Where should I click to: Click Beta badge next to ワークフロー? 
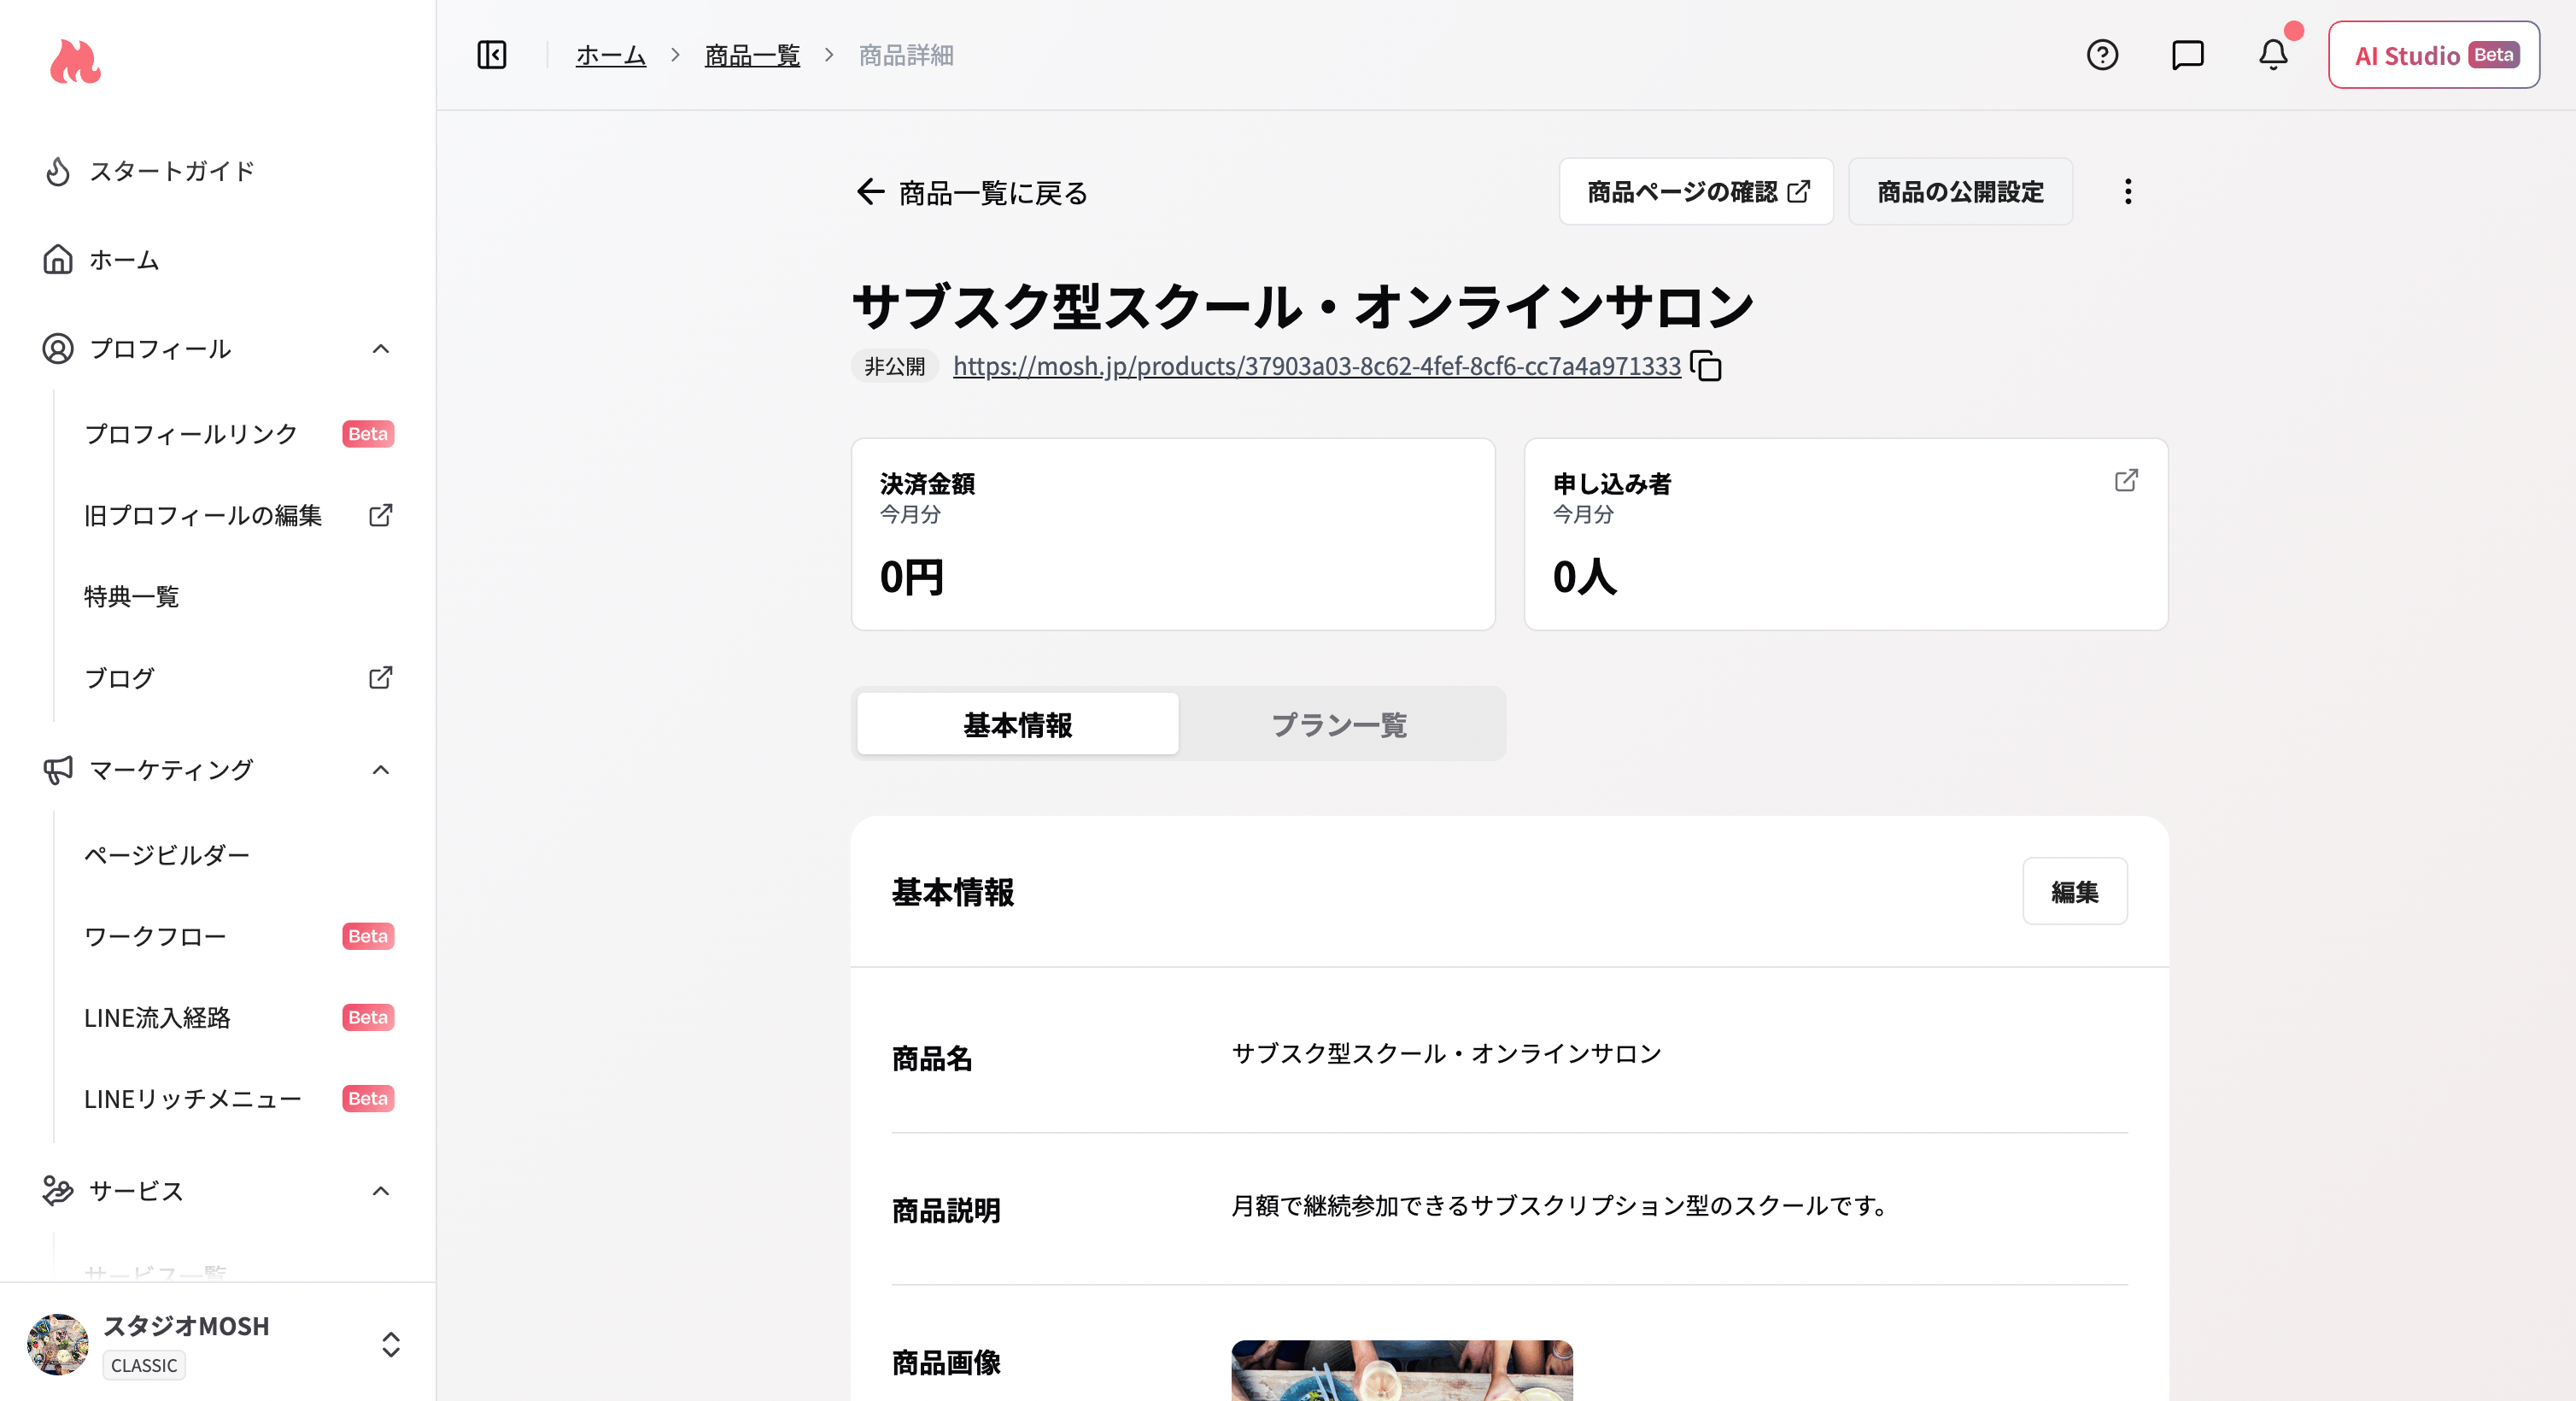coord(368,936)
